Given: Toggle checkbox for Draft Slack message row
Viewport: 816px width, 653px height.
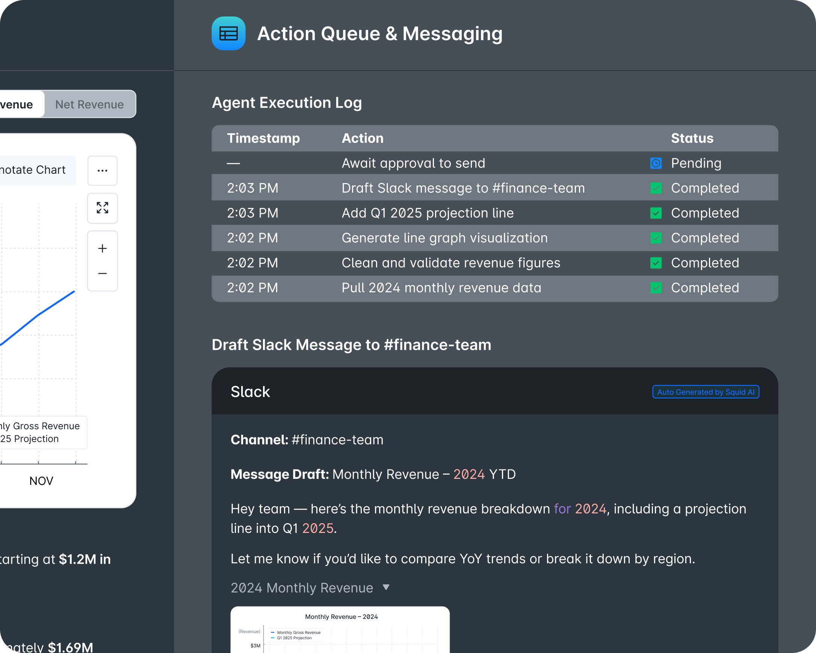Looking at the screenshot, I should click(656, 188).
